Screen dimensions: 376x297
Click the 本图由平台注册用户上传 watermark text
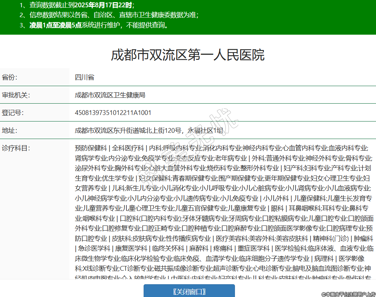coord(348,294)
